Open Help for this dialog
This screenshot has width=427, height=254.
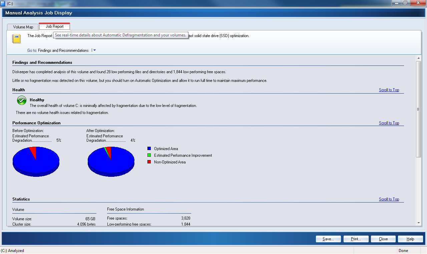coord(410,239)
